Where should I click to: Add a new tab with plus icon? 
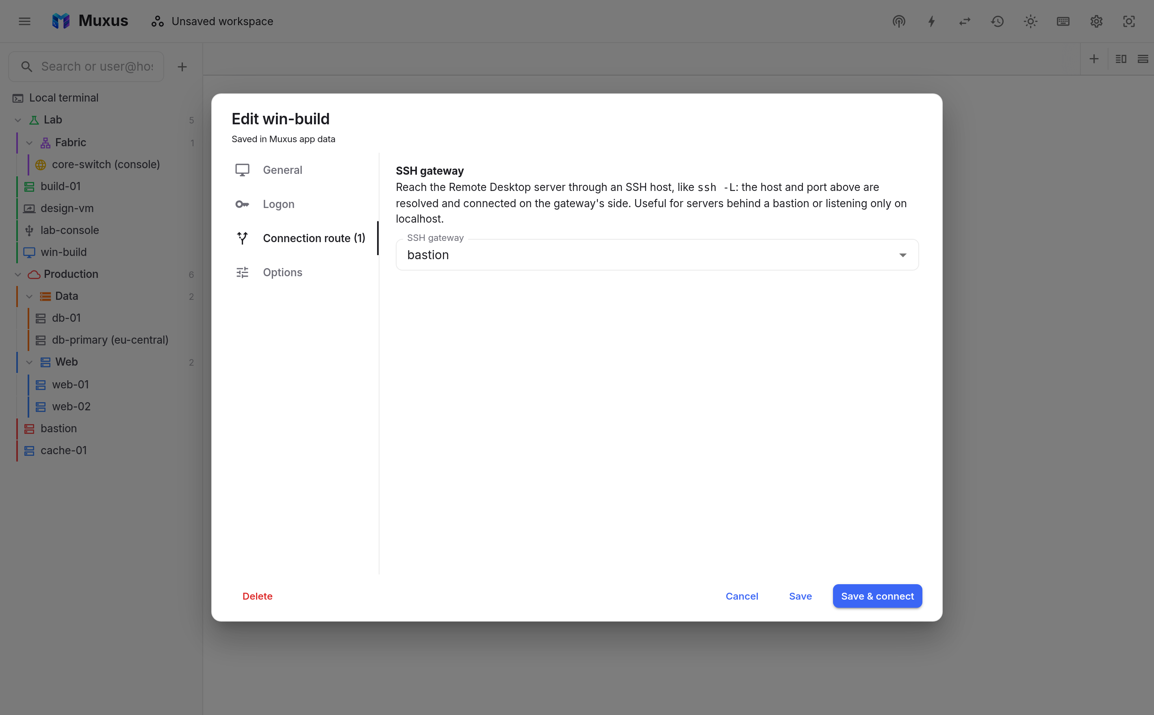pyautogui.click(x=1094, y=58)
